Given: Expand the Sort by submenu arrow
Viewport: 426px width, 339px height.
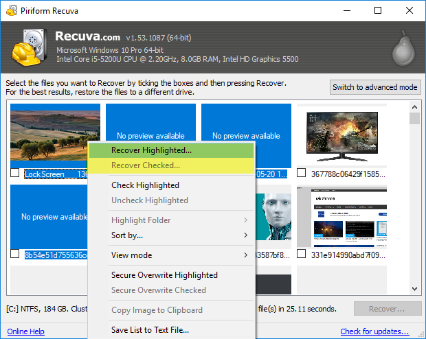Looking at the screenshot, I should (x=245, y=235).
